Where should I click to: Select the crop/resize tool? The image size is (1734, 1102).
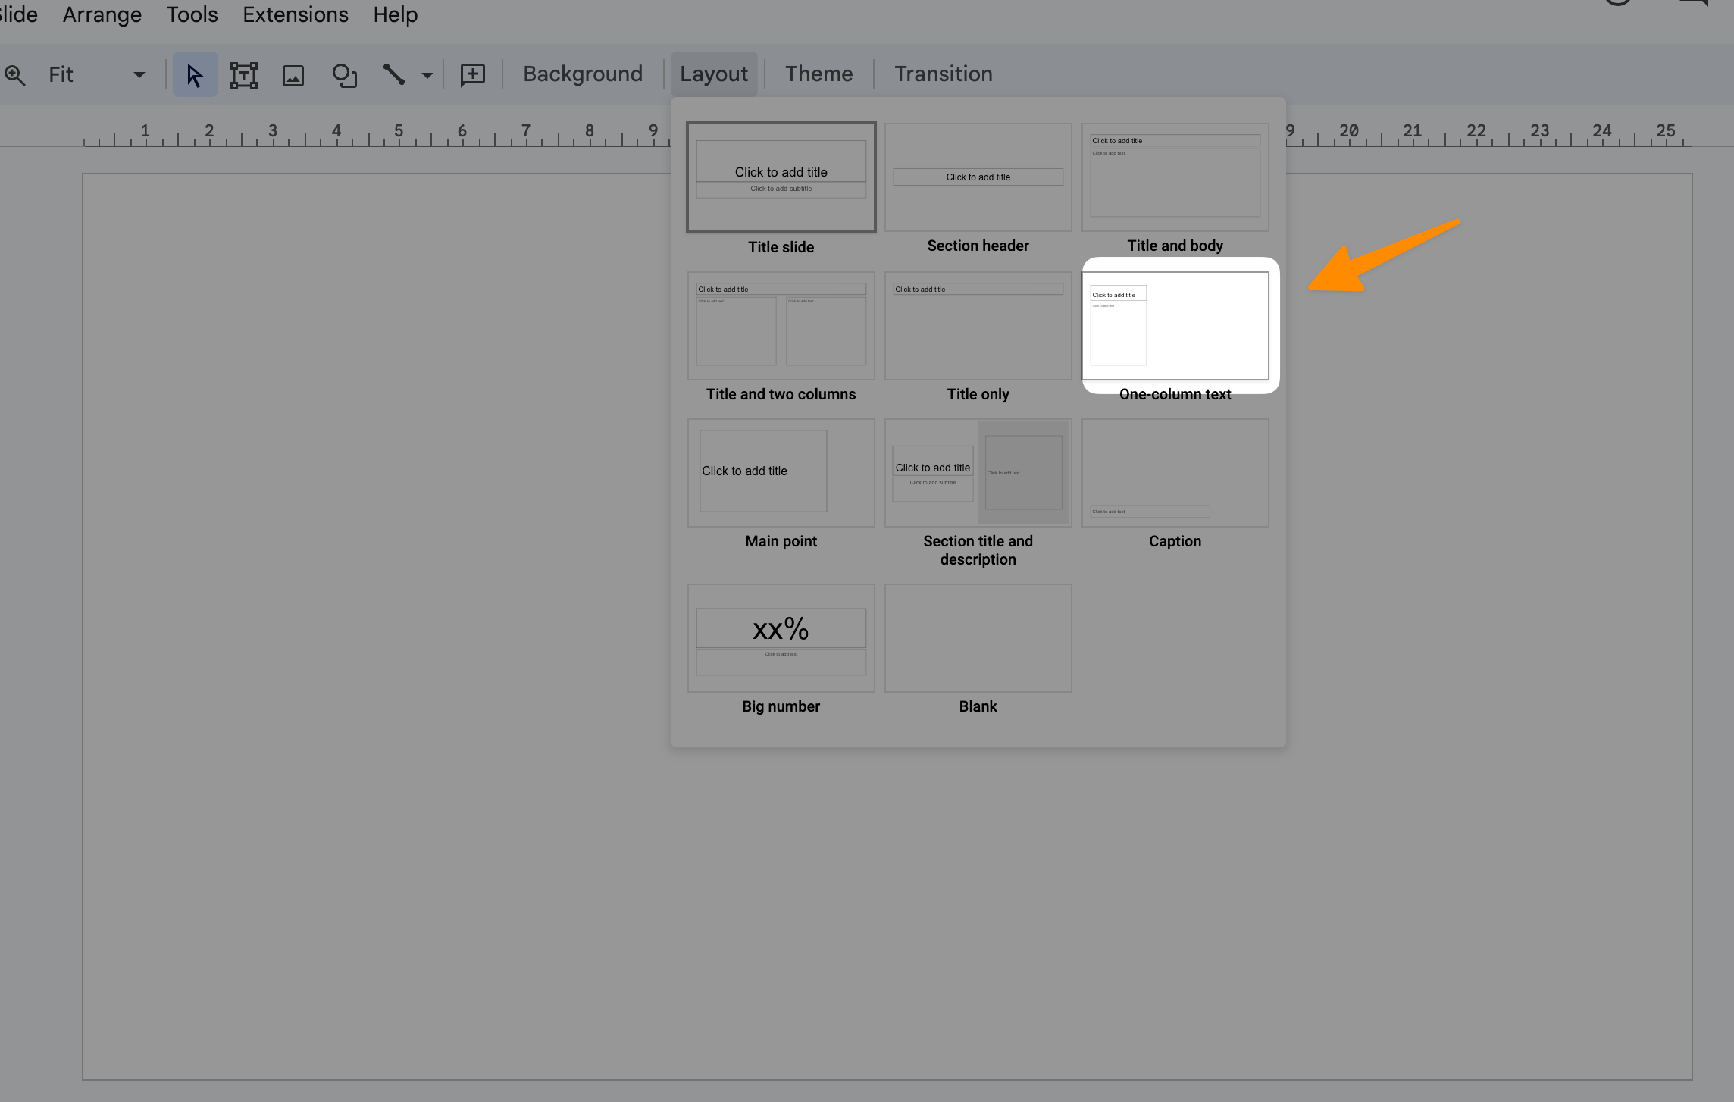pos(242,72)
